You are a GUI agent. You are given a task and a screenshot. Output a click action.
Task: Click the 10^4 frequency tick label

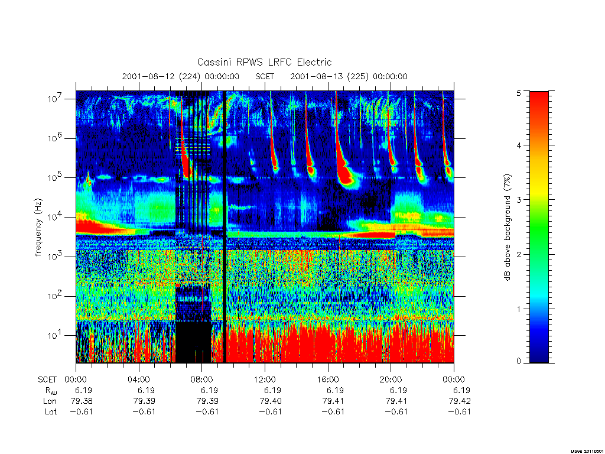(x=55, y=218)
